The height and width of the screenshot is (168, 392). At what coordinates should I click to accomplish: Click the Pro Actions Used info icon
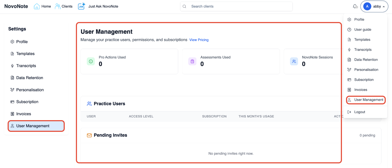[x=91, y=61]
